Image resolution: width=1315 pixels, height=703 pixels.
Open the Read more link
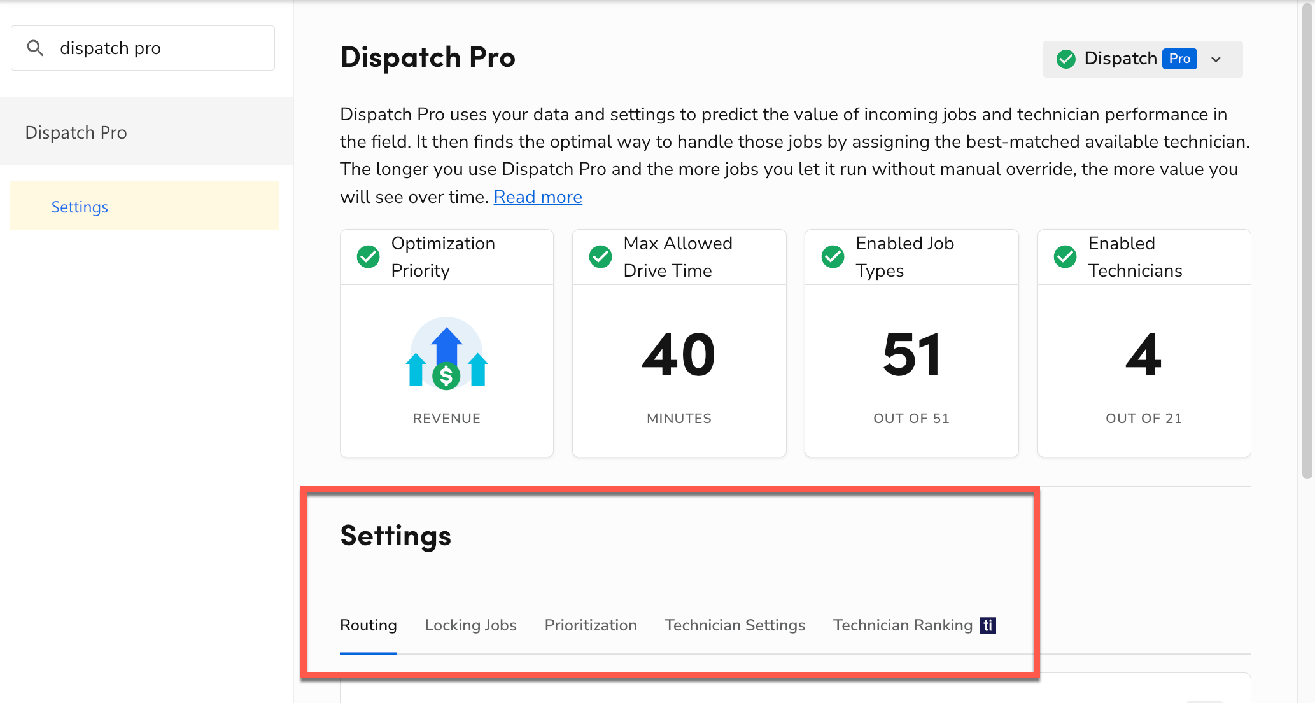(x=538, y=197)
